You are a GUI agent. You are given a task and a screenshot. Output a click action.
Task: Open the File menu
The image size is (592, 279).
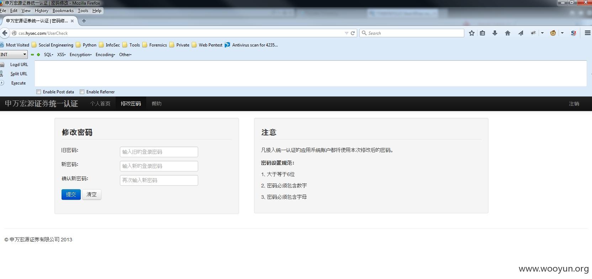click(x=3, y=11)
